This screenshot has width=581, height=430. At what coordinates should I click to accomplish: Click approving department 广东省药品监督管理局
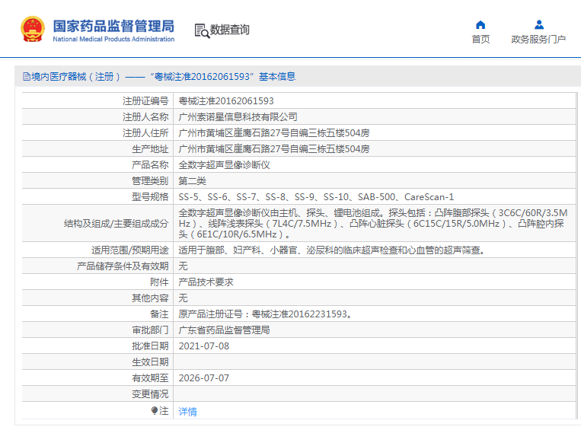(224, 330)
